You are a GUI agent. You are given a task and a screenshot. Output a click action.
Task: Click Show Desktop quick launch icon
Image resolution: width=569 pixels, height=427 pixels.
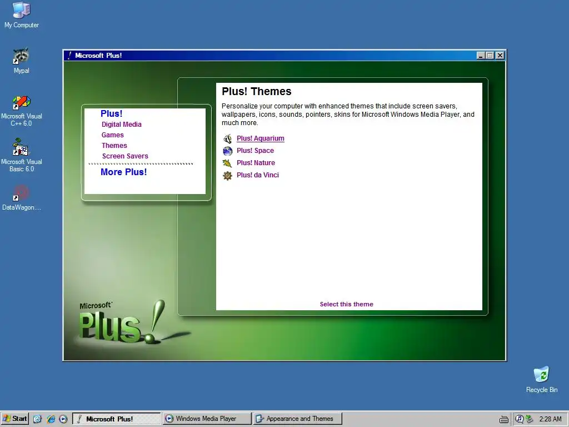[37, 419]
